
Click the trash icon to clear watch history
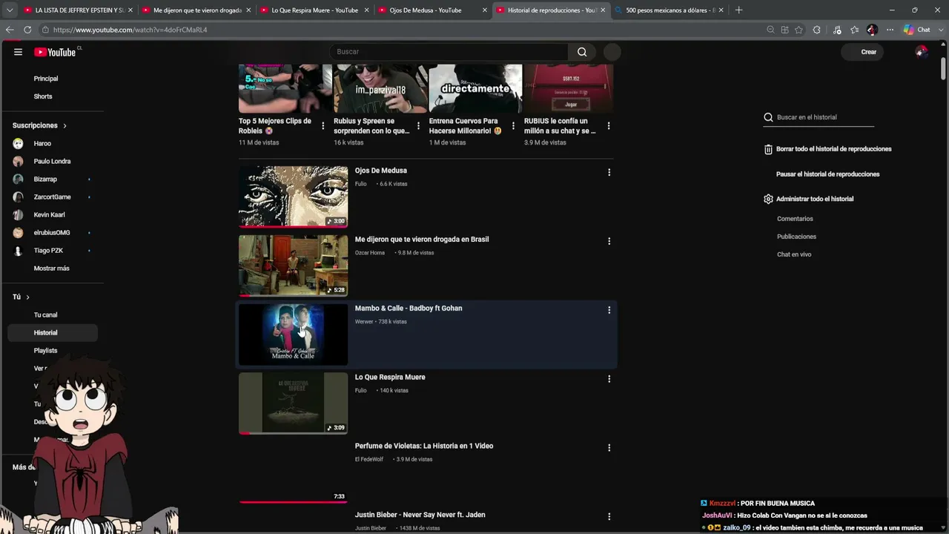click(768, 149)
